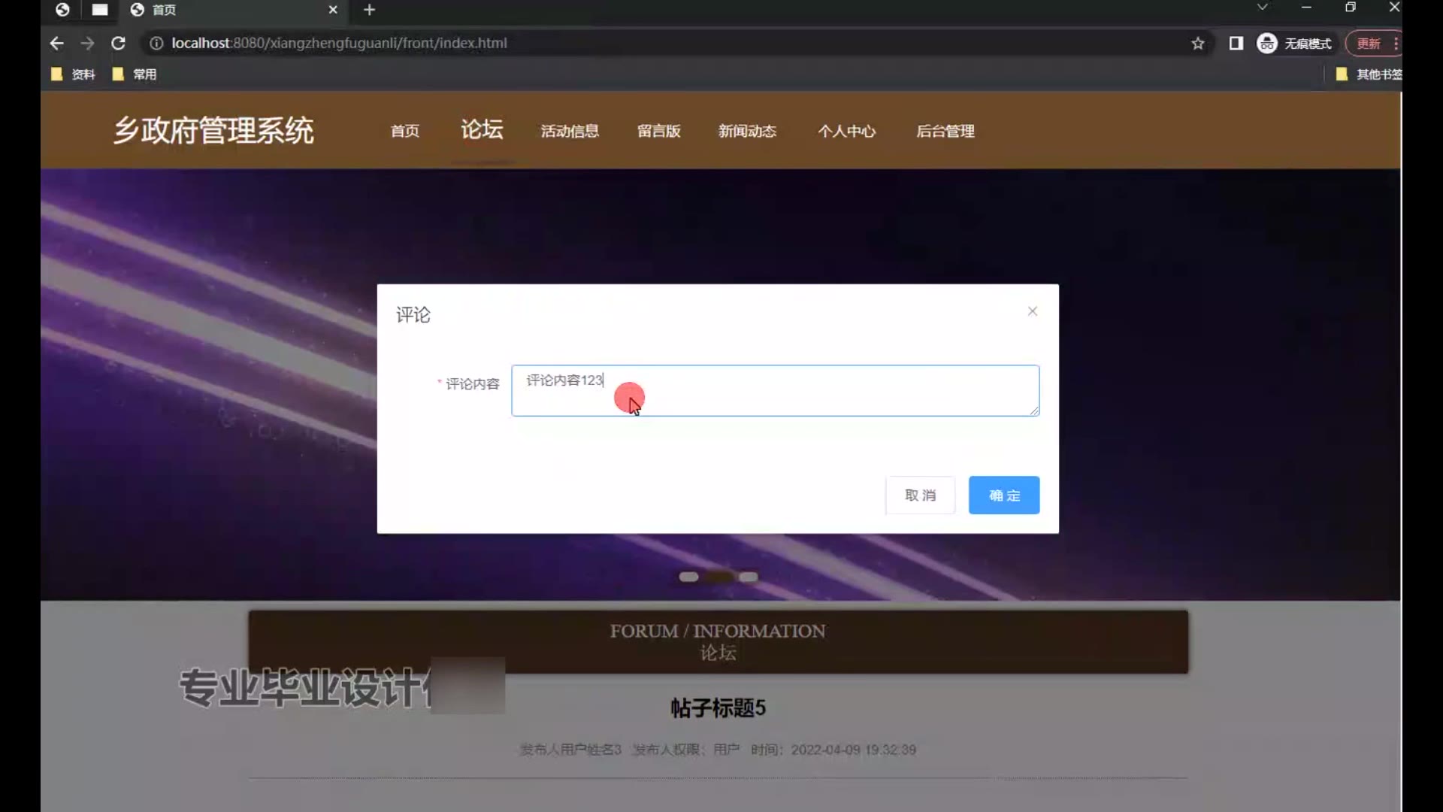The image size is (1443, 812).
Task: Open the 论坛 navigation menu item
Action: point(482,130)
